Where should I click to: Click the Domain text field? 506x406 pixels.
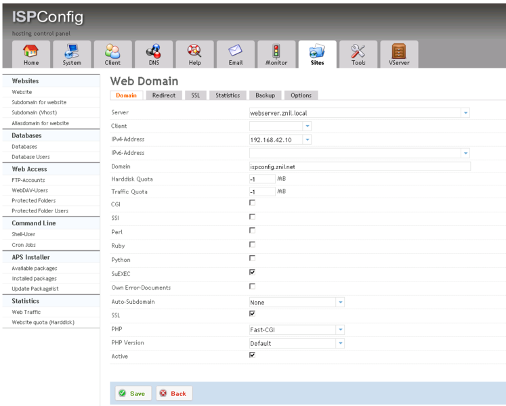click(x=359, y=166)
